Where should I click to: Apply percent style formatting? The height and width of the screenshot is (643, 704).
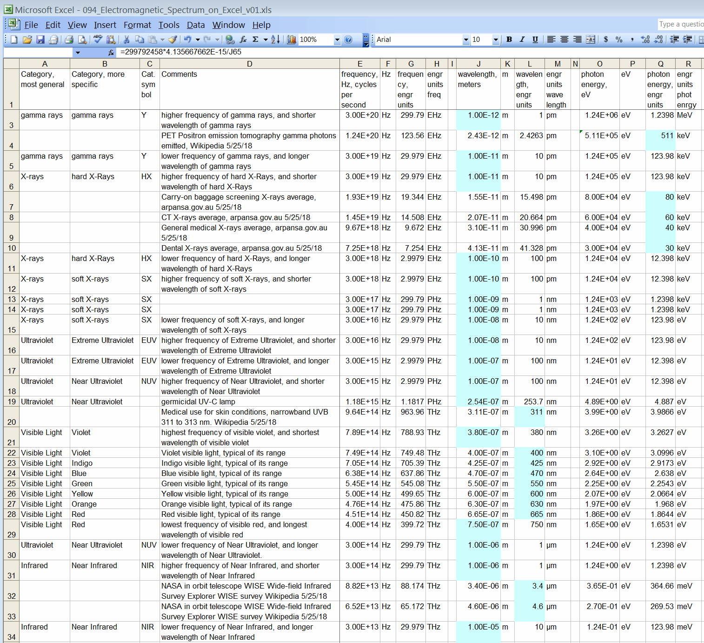click(619, 40)
